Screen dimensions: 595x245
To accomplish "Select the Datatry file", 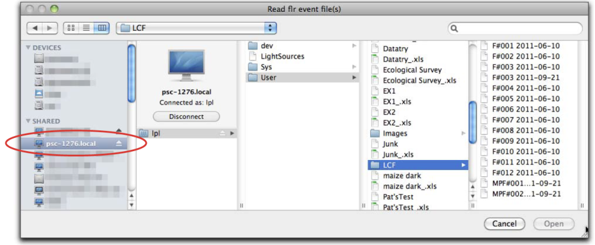I will tap(418, 48).
